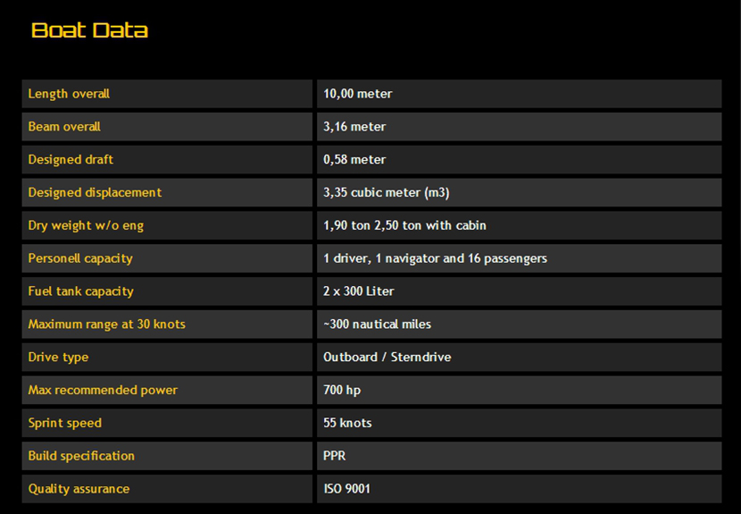Click the 2 x 300 Liter value
The height and width of the screenshot is (514, 741).
359,292
